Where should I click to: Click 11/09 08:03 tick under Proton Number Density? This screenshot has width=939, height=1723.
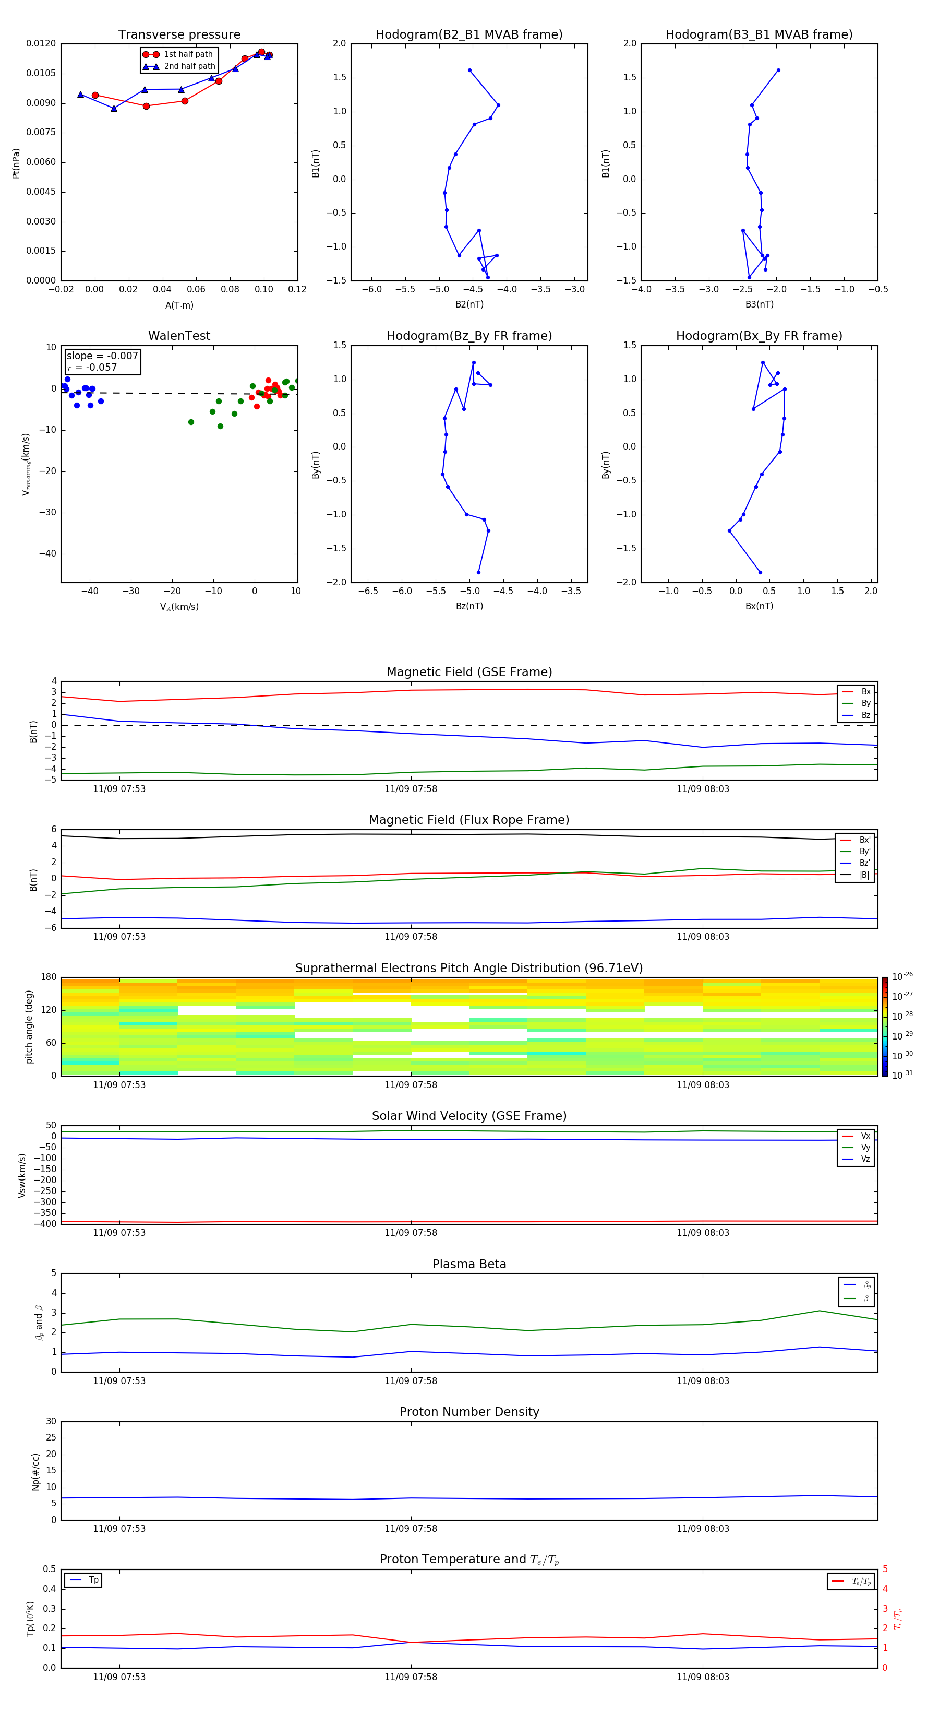pyautogui.click(x=702, y=1529)
